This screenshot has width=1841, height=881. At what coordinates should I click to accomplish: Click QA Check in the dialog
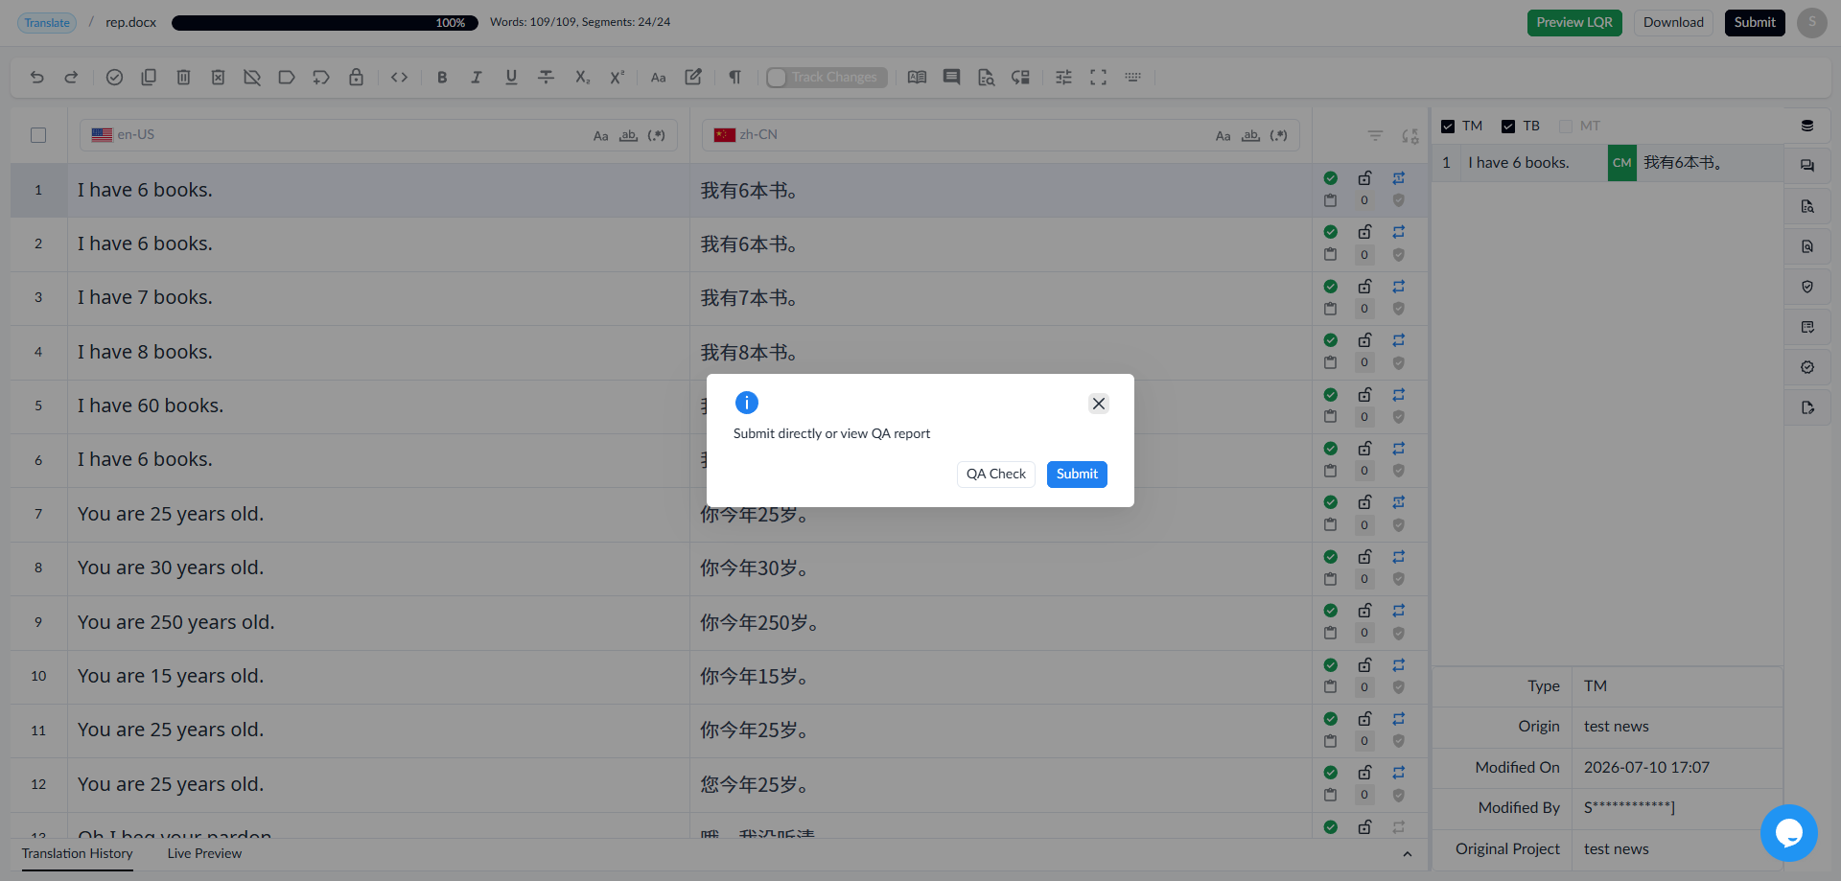995,474
